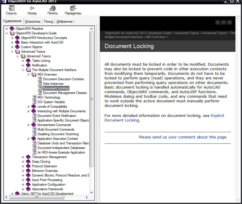The image size is (242, 204).
Task: Click the content pane scroll up arrow
Action: (x=238, y=19)
